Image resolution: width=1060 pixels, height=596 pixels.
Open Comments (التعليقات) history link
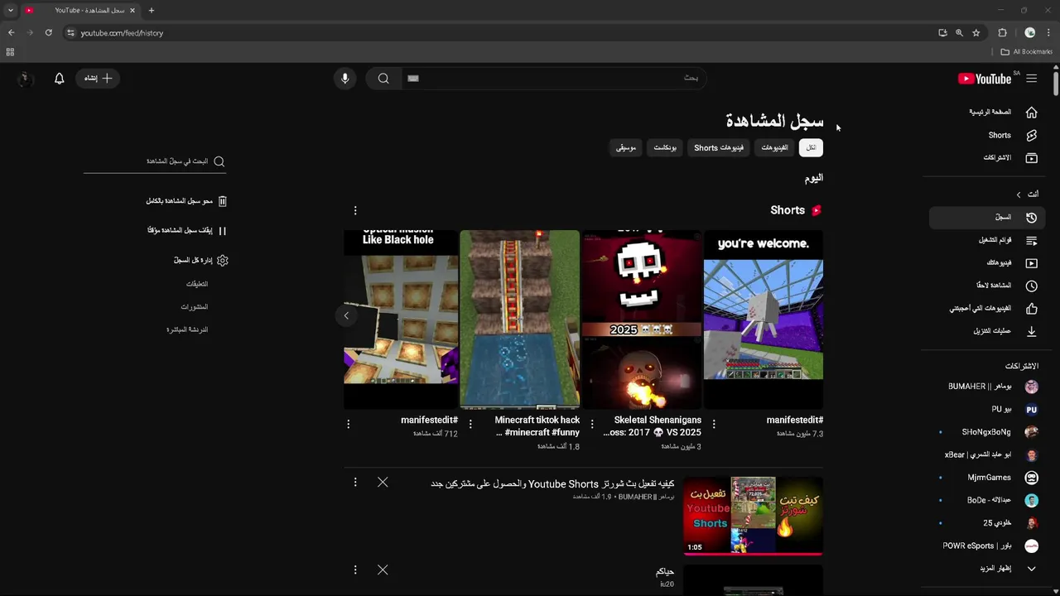(197, 284)
